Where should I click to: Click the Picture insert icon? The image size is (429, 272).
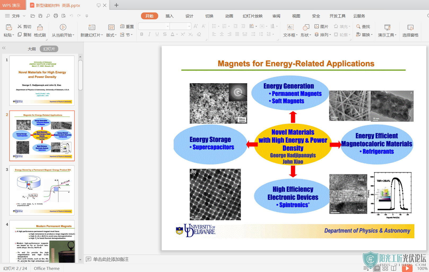pyautogui.click(x=317, y=26)
